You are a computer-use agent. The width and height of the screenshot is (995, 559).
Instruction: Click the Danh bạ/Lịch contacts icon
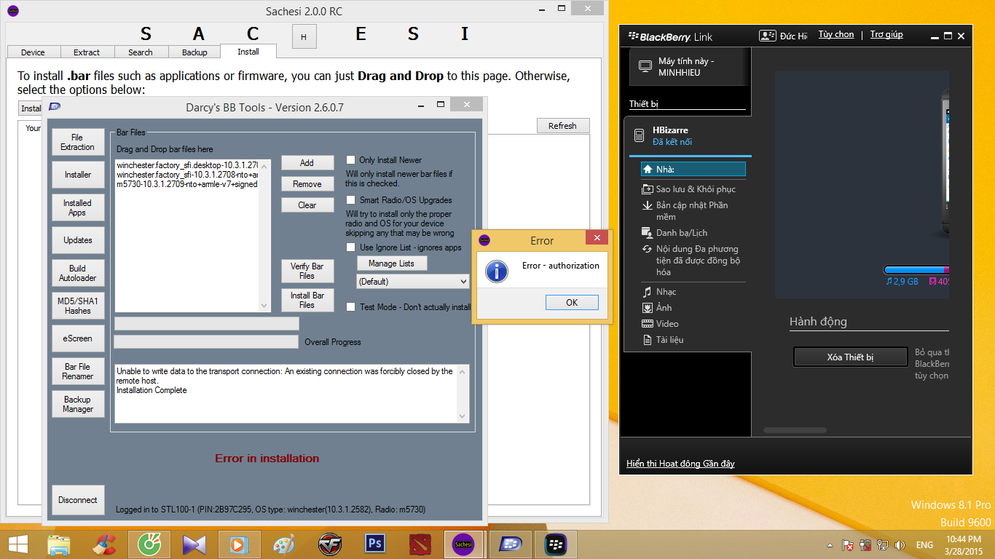point(647,233)
